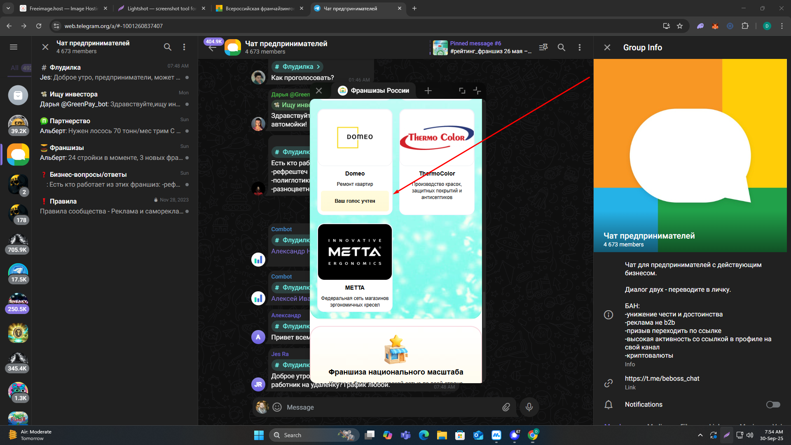Search within the forum topics list

[x=168, y=47]
